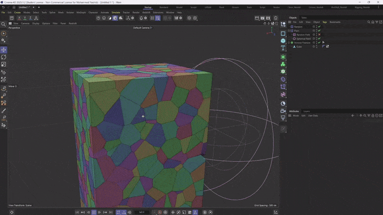Image resolution: width=383 pixels, height=215 pixels.
Task: Pause playback in the timeline bar
Action: [x=94, y=212]
